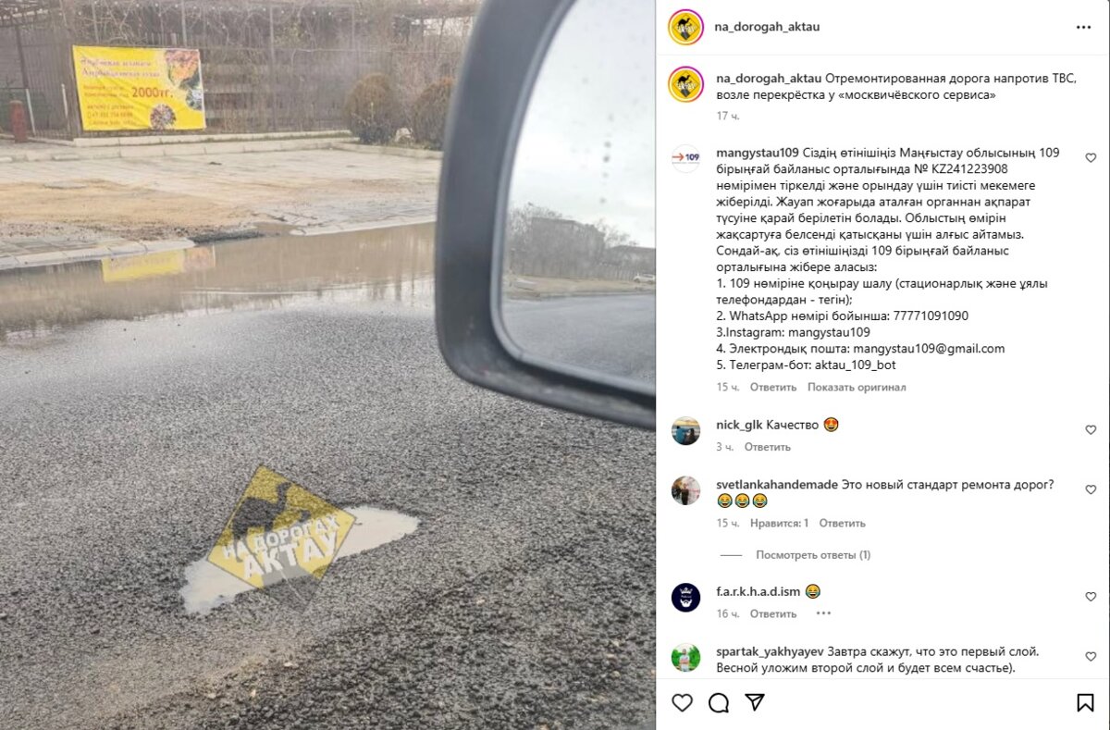This screenshot has height=730, width=1110.
Task: Open spartak_yakhyayev username link
Action: click(770, 650)
